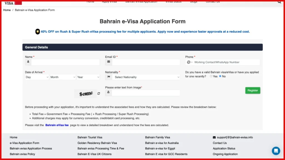Select No for valid Bahrain visa

pyautogui.click(x=220, y=76)
